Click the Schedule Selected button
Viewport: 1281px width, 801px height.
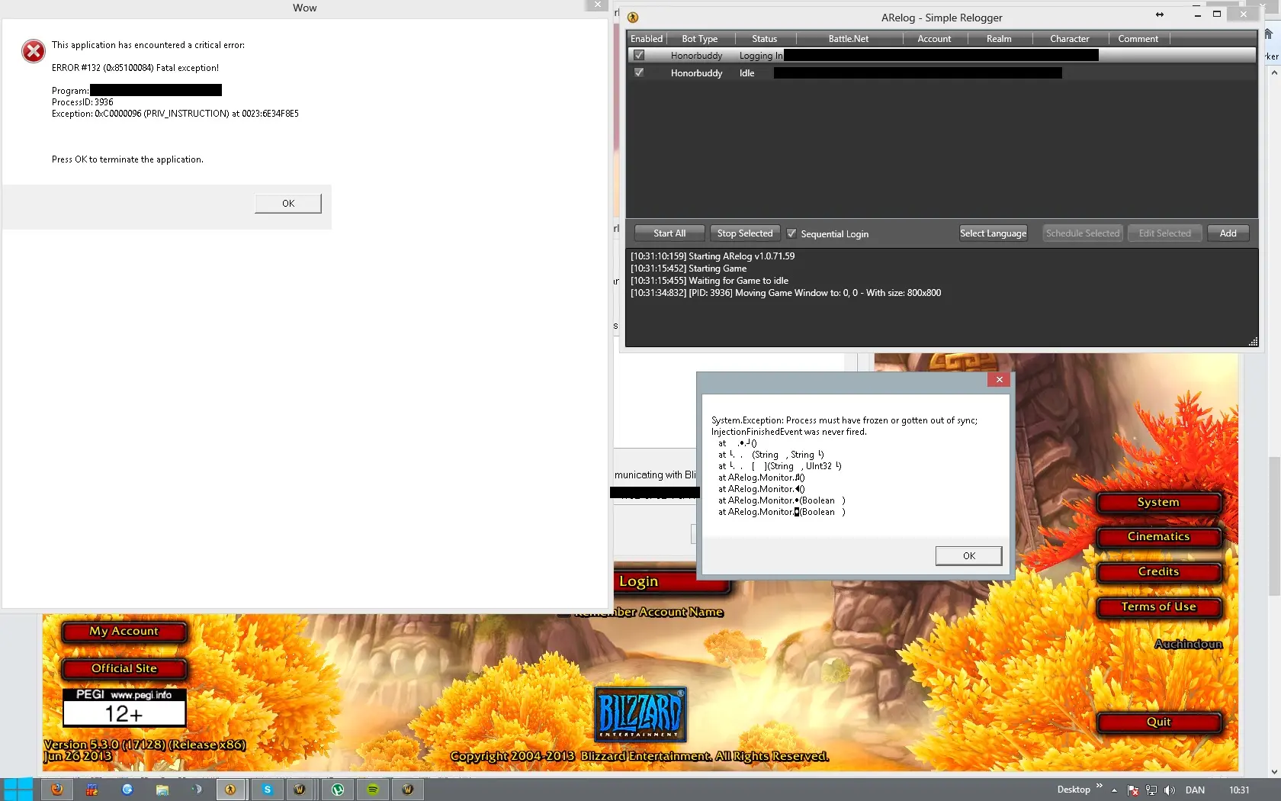tap(1083, 233)
